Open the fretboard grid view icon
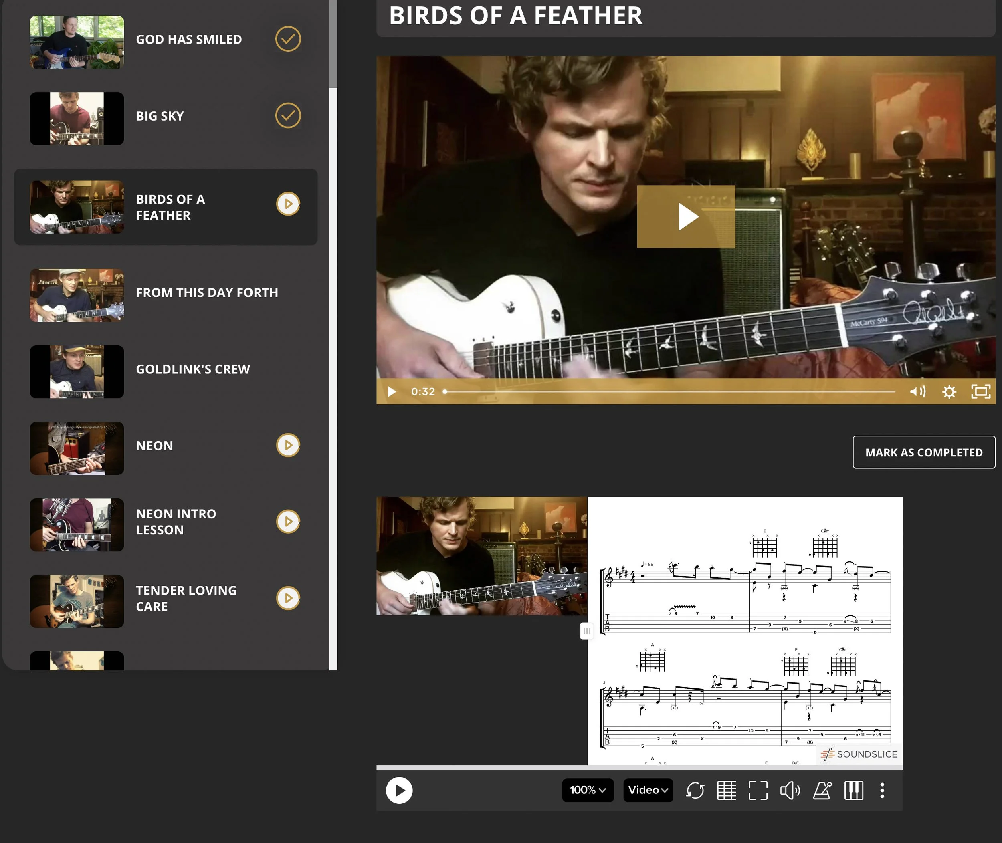Image resolution: width=1002 pixels, height=843 pixels. (726, 791)
